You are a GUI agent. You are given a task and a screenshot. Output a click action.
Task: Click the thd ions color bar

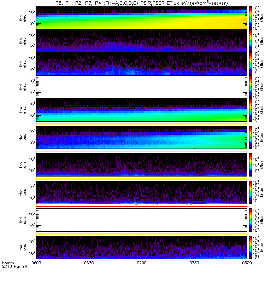251,220
